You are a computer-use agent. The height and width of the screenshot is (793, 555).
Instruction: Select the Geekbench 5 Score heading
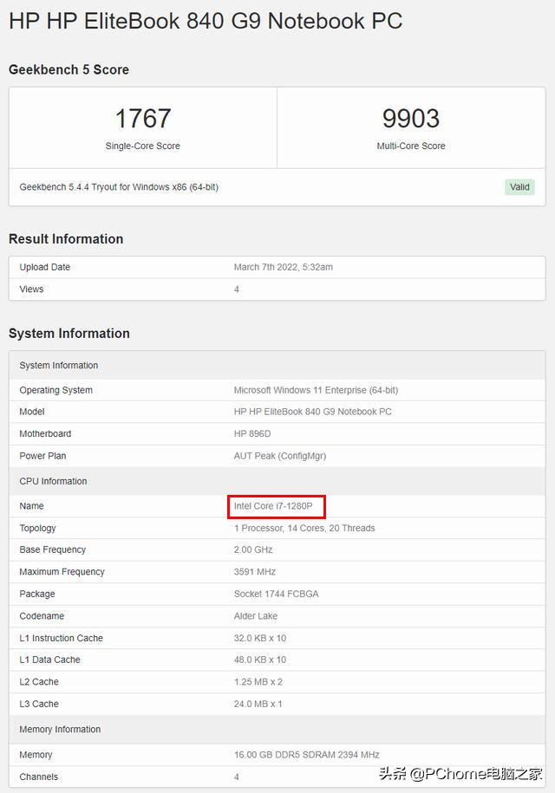(x=69, y=69)
